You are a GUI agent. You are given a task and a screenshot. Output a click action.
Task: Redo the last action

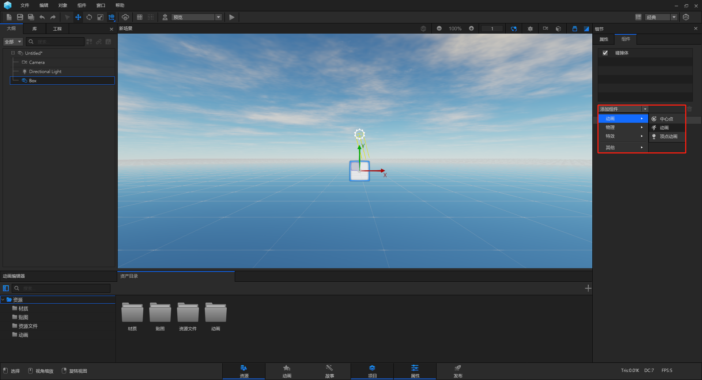(x=53, y=17)
